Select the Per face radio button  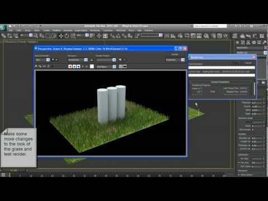pyautogui.click(x=239, y=159)
